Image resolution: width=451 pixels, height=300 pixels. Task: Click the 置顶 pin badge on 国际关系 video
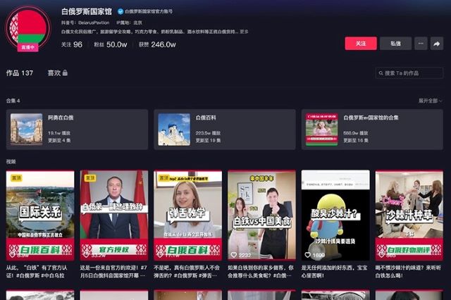[16, 178]
